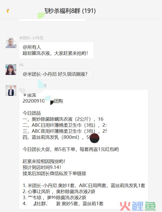Click the 超划算洗衣液 message bubble
This screenshot has height=212, width=162.
56,50
